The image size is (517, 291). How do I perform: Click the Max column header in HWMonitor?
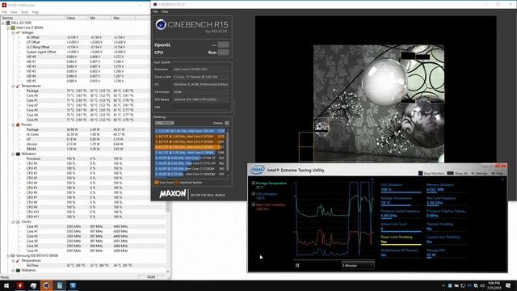124,18
